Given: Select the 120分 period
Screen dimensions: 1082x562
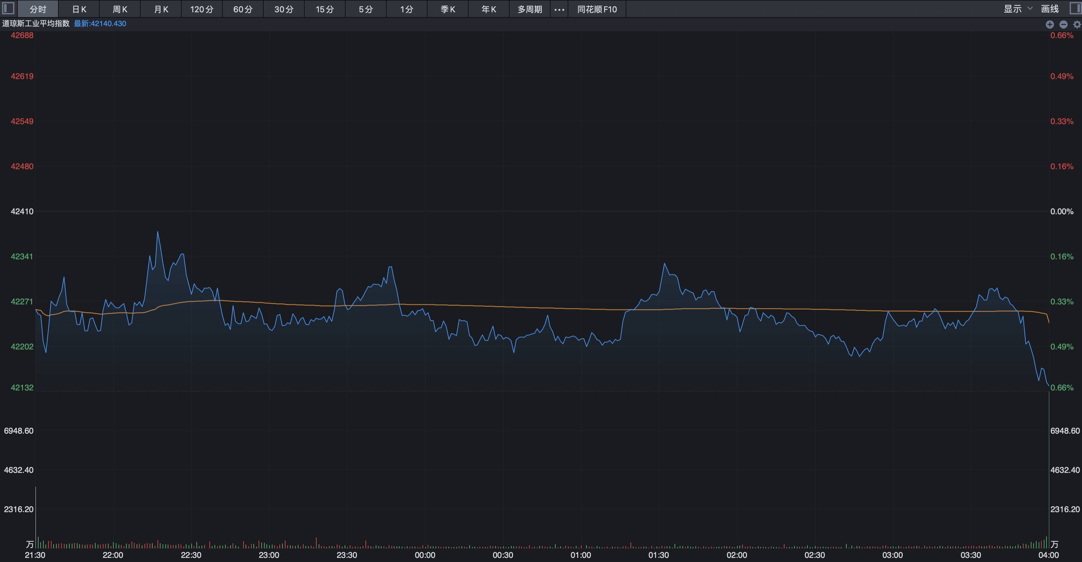Looking at the screenshot, I should pyautogui.click(x=202, y=9).
